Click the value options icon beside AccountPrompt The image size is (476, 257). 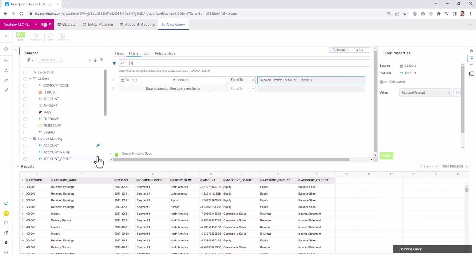[x=457, y=92]
